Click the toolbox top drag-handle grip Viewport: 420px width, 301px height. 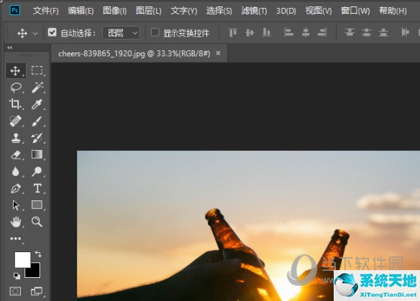[x=26, y=55]
